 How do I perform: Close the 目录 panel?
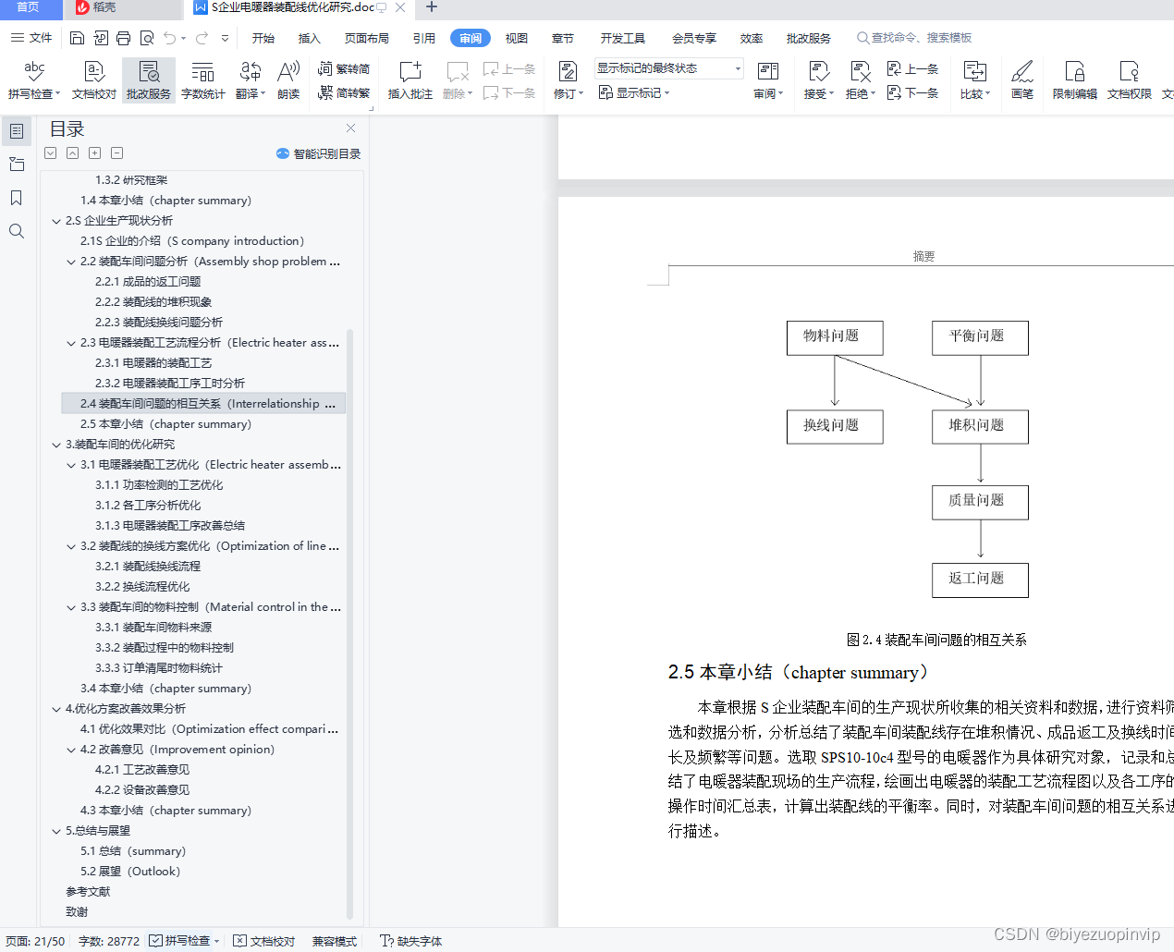(x=350, y=128)
